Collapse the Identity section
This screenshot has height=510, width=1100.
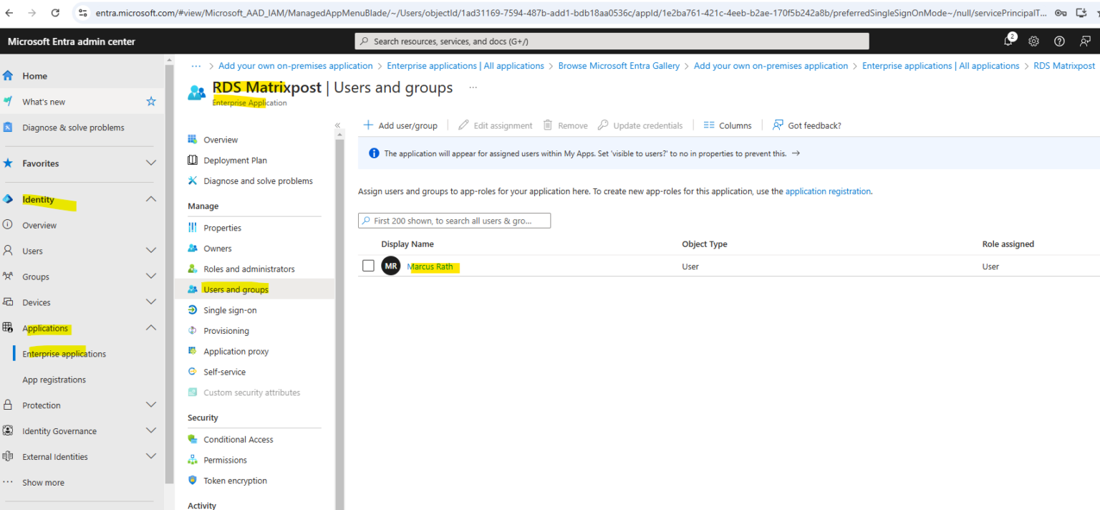(x=151, y=199)
